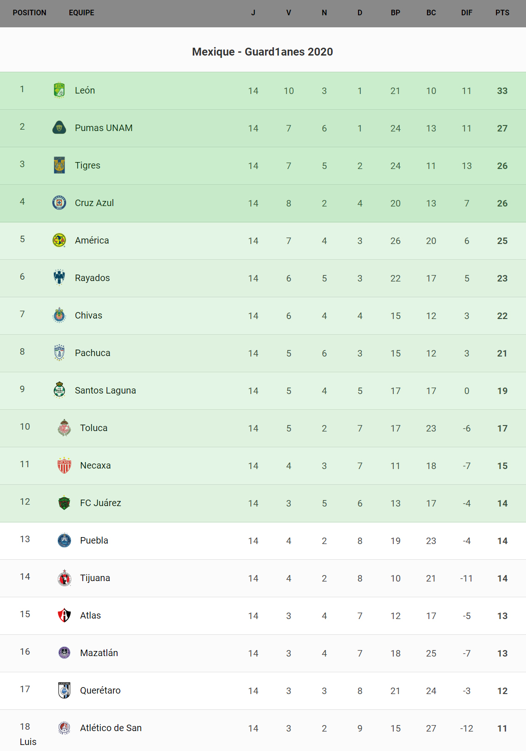Click the Tigres team crest
Viewport: 526px width, 751px height.
tap(59, 165)
